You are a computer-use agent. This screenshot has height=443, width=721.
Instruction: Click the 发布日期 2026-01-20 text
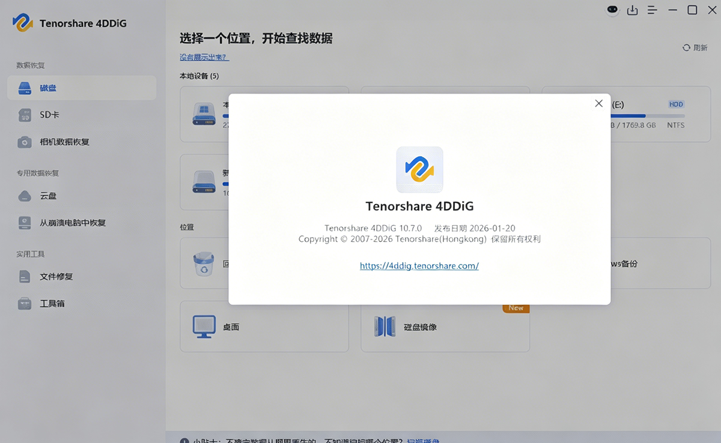pos(475,228)
